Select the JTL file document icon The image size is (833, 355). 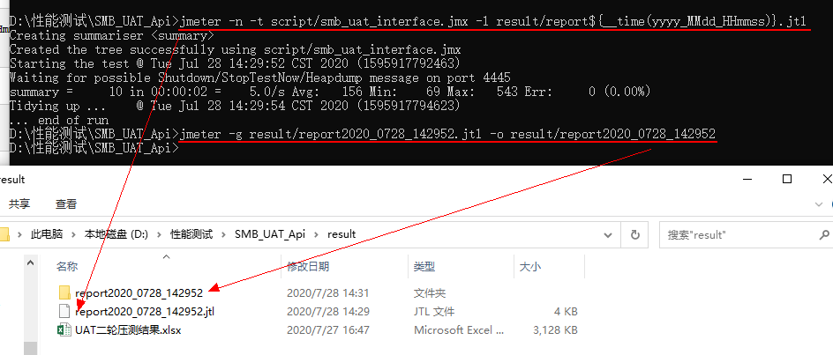coord(64,311)
